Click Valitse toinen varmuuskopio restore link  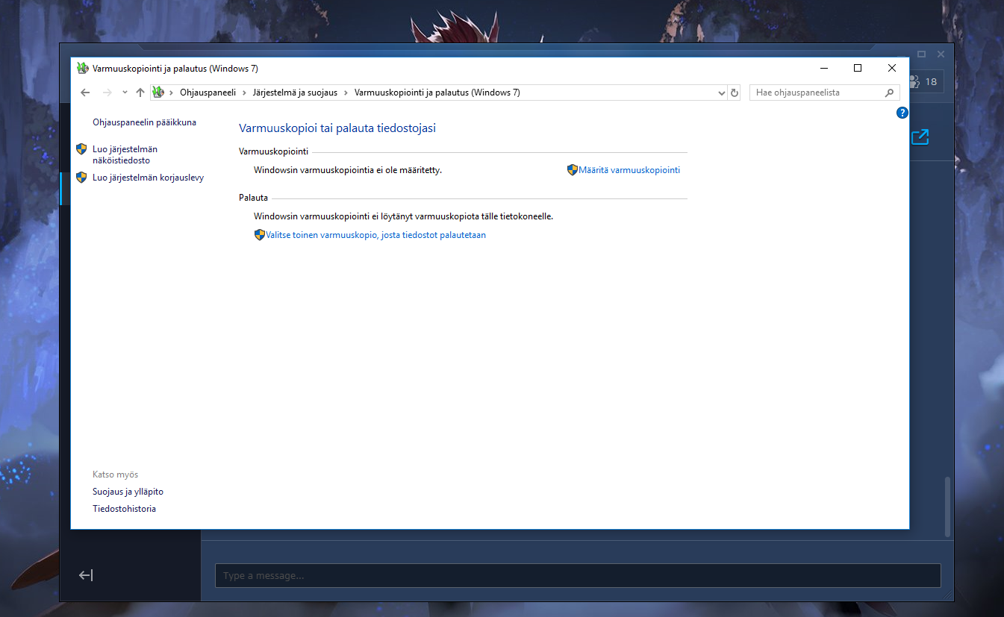[x=375, y=235]
